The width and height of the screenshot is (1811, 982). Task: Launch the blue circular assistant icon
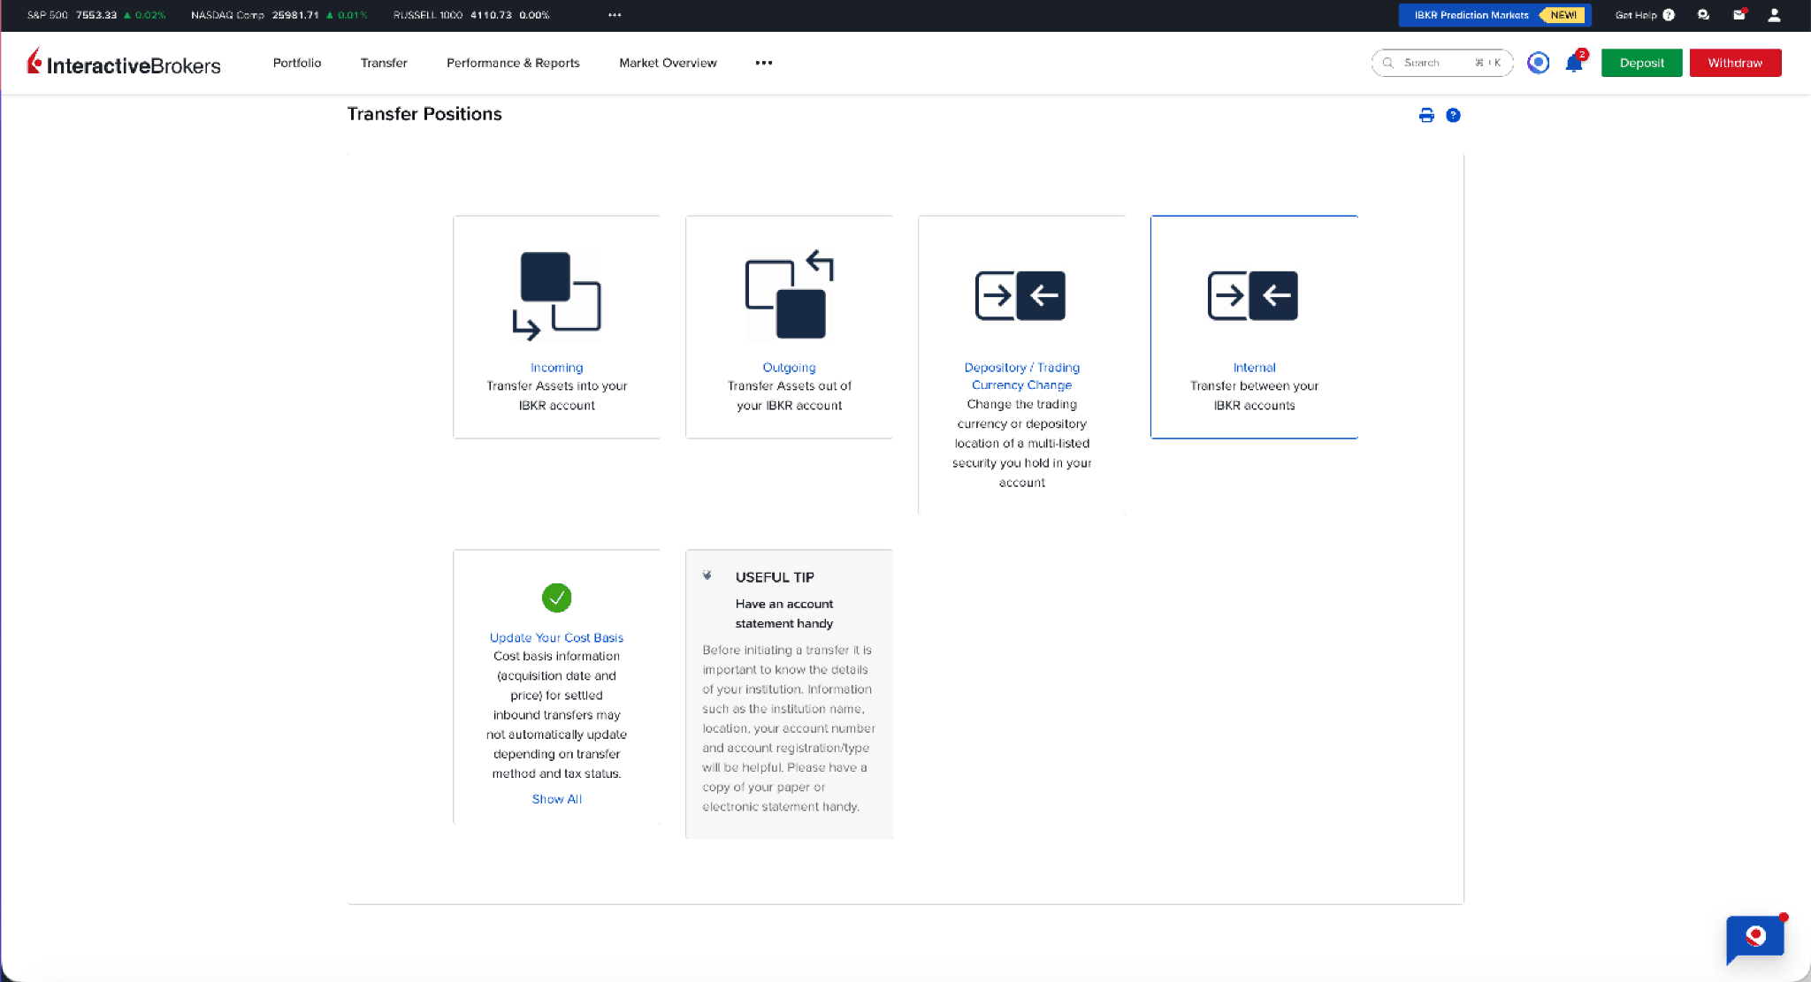point(1538,63)
